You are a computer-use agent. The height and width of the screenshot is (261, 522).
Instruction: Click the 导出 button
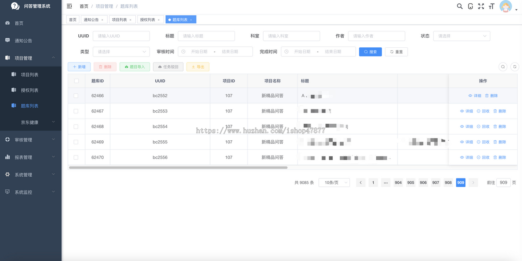click(x=198, y=67)
